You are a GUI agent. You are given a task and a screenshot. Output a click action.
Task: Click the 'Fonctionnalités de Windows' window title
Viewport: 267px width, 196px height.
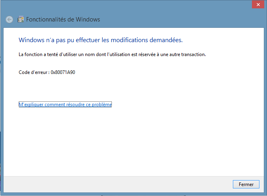(63, 19)
